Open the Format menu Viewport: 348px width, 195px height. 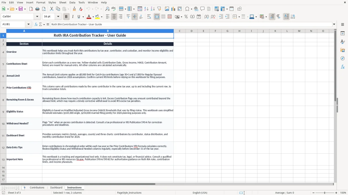click(41, 2)
